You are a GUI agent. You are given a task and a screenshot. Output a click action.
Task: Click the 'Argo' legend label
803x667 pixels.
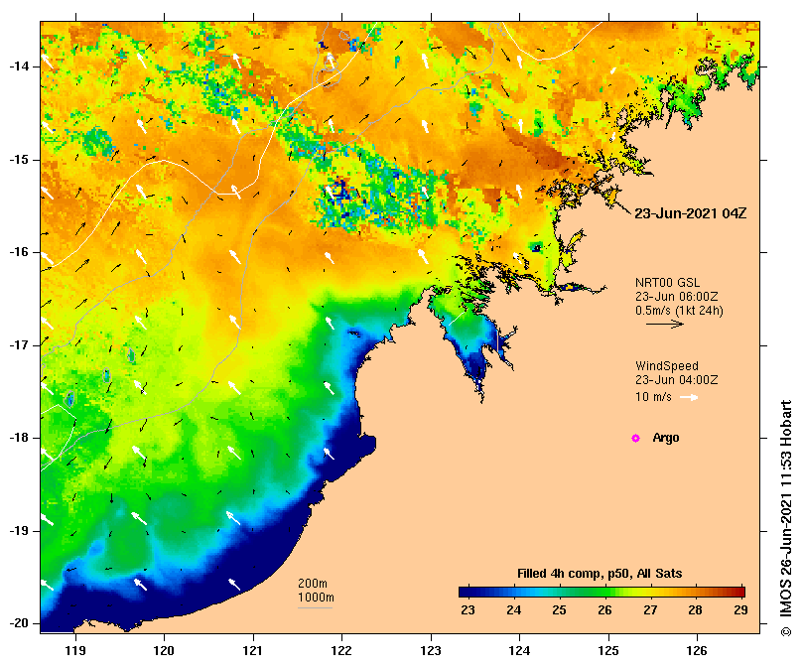666,438
